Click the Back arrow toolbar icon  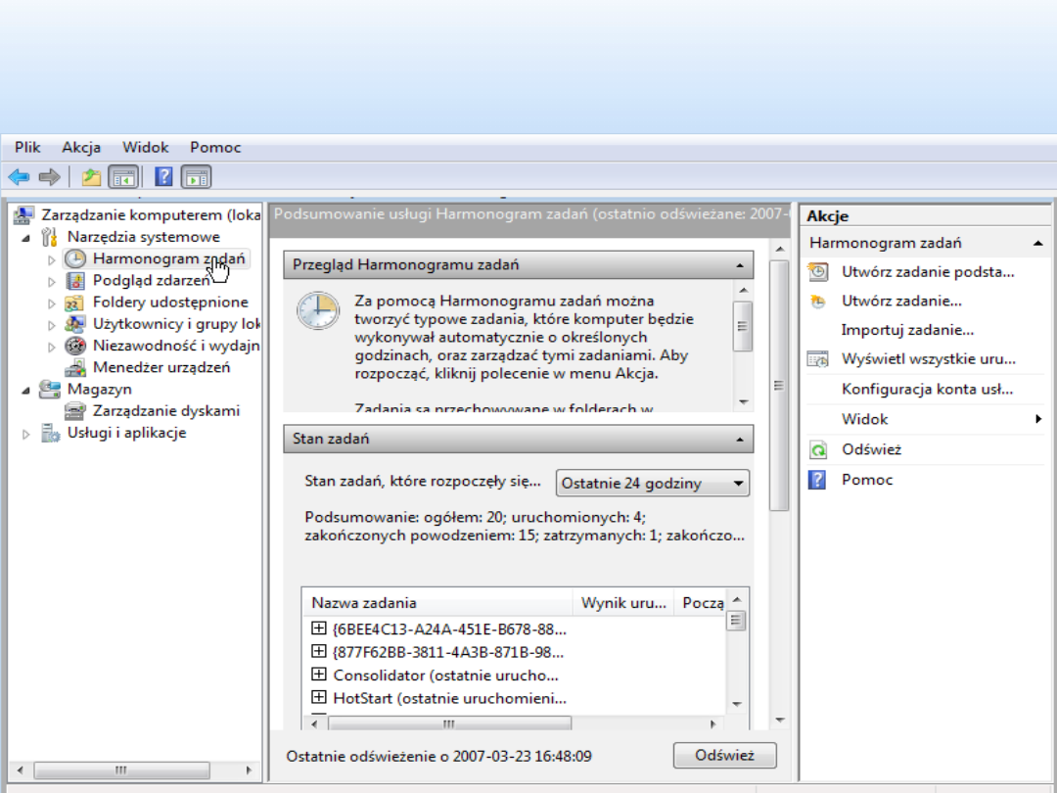tap(19, 177)
